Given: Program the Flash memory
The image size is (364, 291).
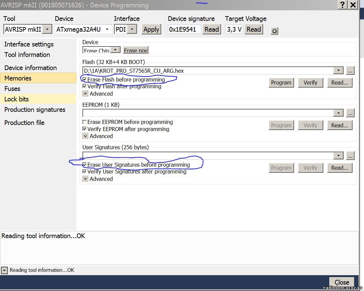Looking at the screenshot, I should pyautogui.click(x=281, y=83).
